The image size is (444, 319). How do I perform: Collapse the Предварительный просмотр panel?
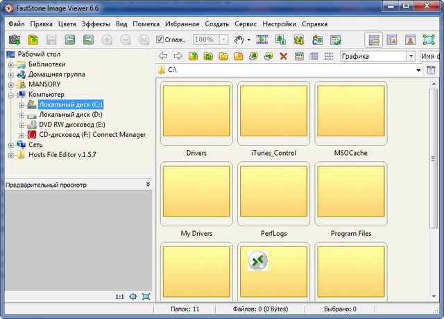148,185
